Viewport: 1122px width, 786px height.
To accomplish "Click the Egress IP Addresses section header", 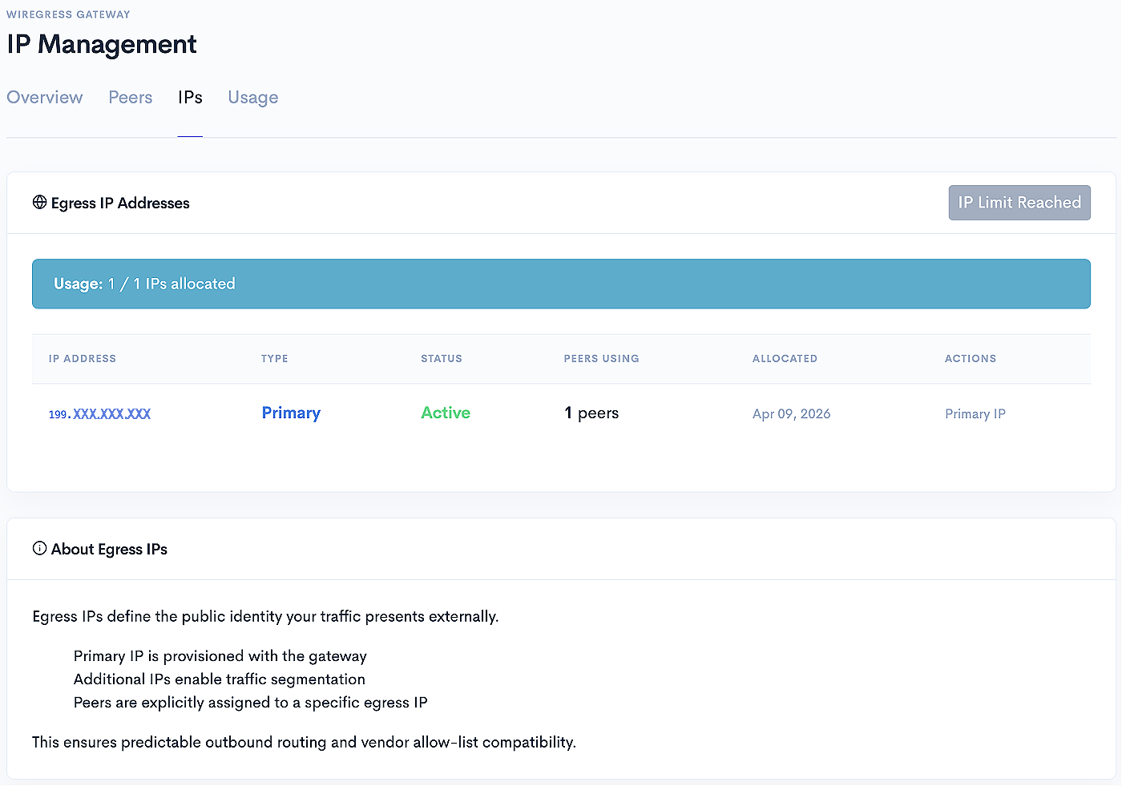I will [119, 203].
